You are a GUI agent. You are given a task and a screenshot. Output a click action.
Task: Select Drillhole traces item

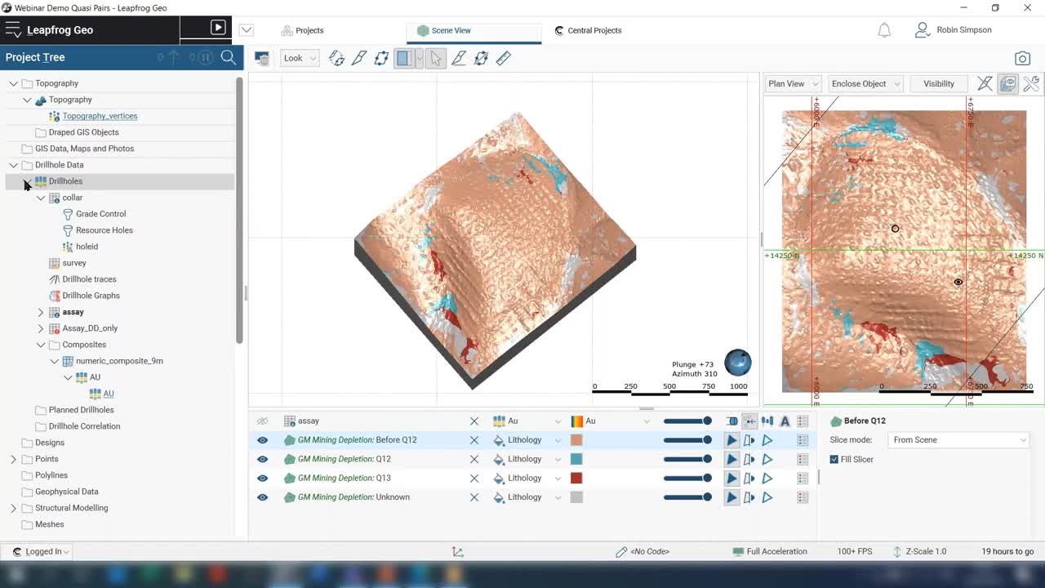coord(89,279)
